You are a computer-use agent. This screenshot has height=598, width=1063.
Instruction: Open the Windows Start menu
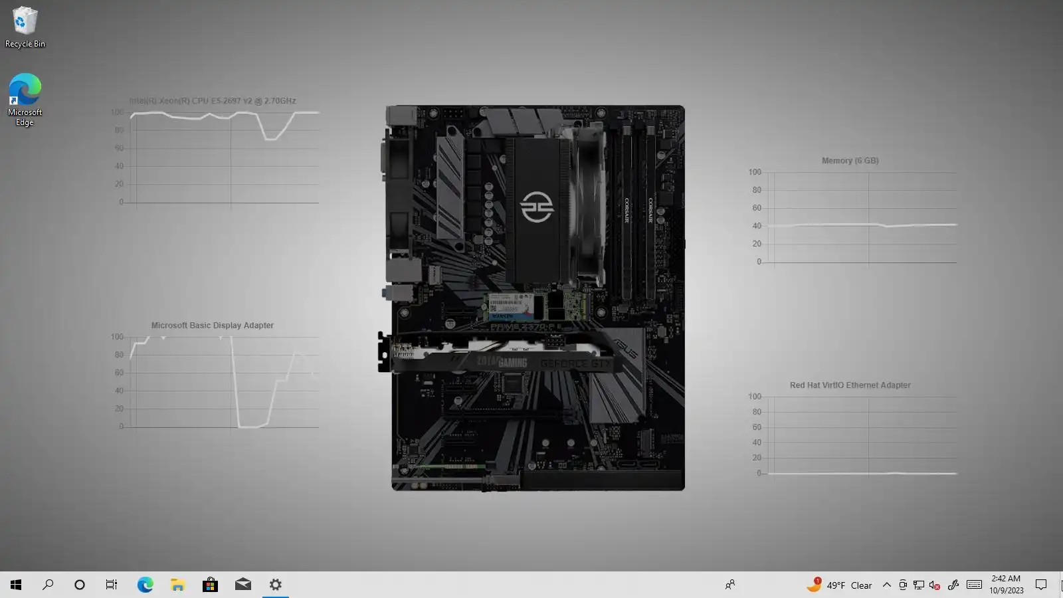click(x=16, y=585)
